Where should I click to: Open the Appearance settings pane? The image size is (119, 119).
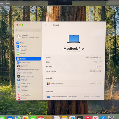23,66
